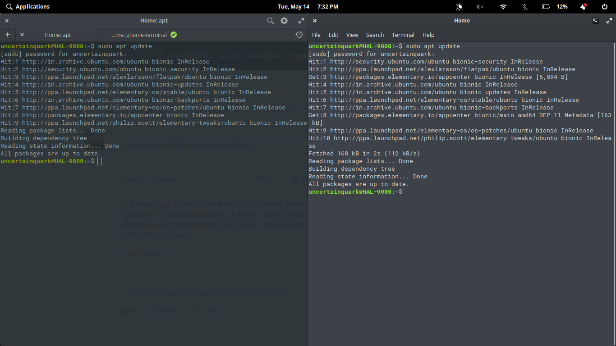Apply italic formatting in the comment box
This screenshot has width=616, height=346.
(x=277, y=178)
